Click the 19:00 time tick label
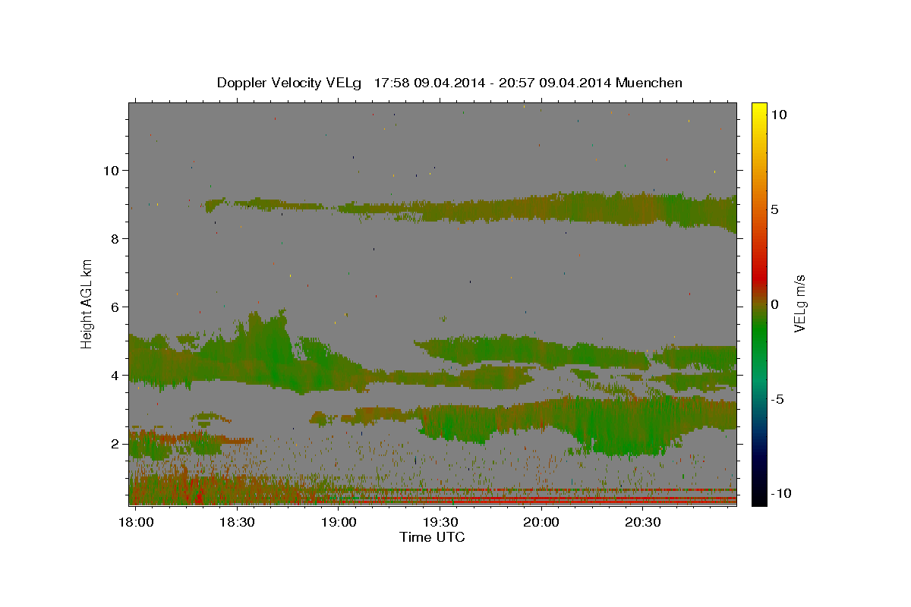Viewport: 911px width, 607px height. click(339, 523)
